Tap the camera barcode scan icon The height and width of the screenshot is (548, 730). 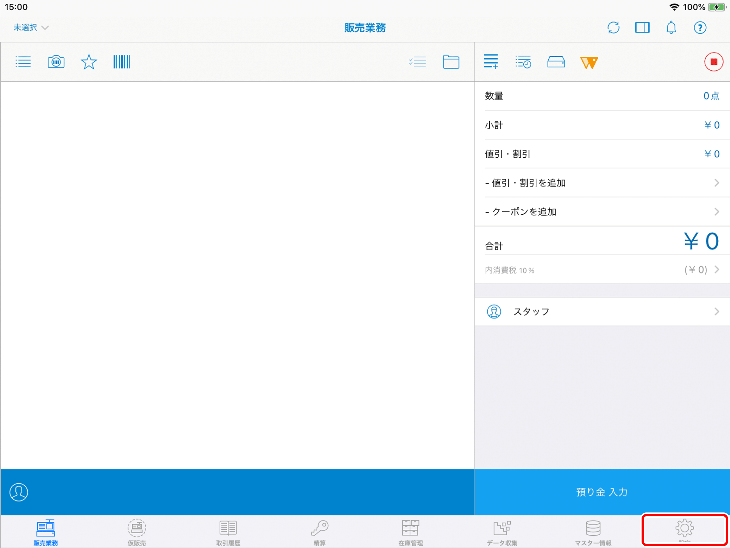click(x=56, y=62)
